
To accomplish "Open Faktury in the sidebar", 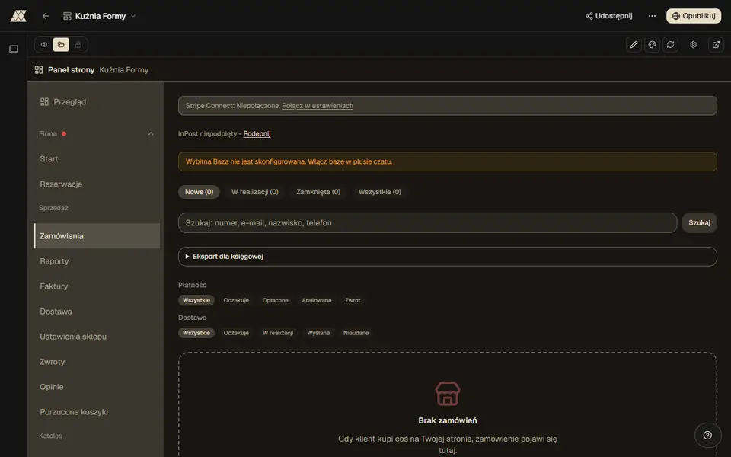I will [x=97, y=286].
